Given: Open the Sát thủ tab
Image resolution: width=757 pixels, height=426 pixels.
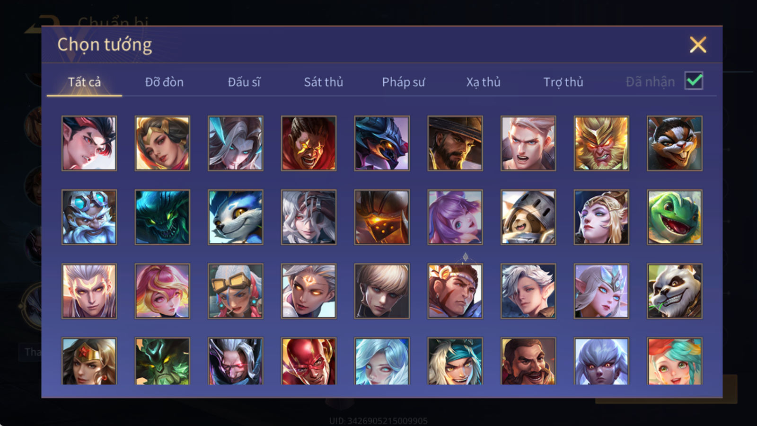Looking at the screenshot, I should point(324,82).
